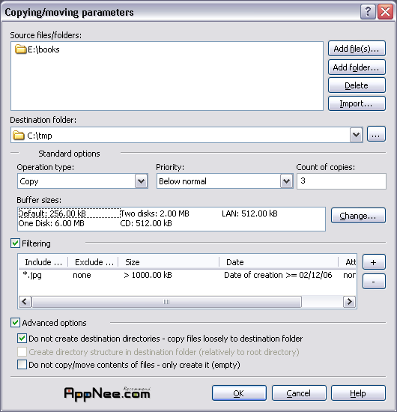Click the filter list right scroll arrow
This screenshot has width=397, height=412.
350,302
